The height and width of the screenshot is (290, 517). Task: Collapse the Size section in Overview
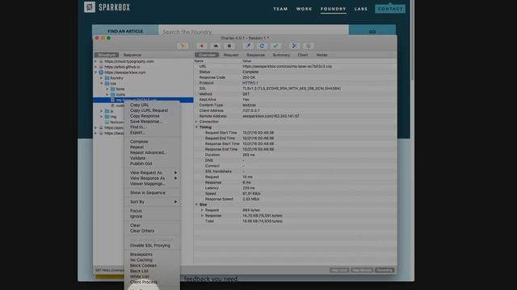point(196,205)
